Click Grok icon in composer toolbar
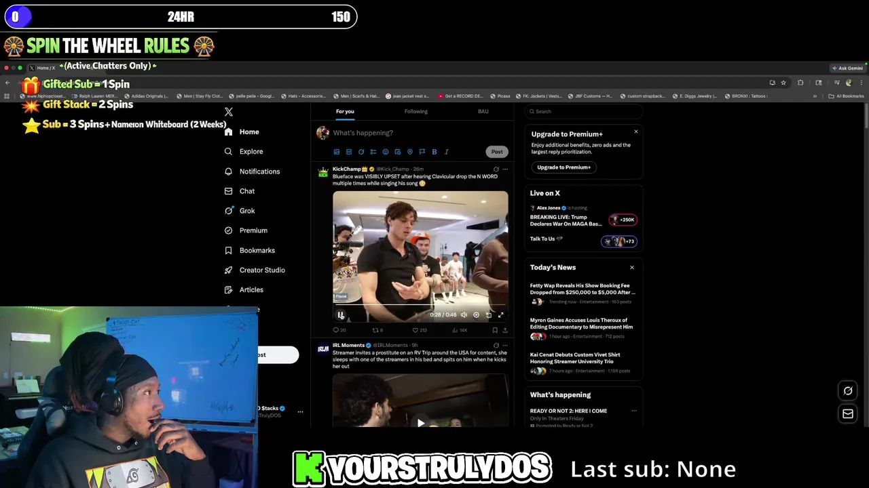 pyautogui.click(x=360, y=152)
